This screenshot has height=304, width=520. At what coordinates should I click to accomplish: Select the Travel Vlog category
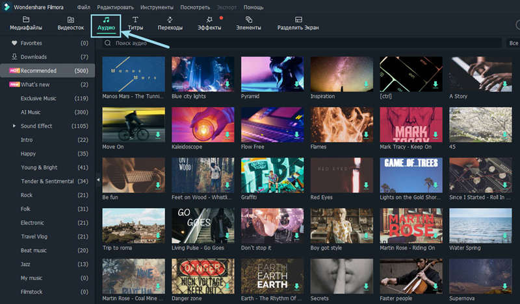click(x=47, y=237)
